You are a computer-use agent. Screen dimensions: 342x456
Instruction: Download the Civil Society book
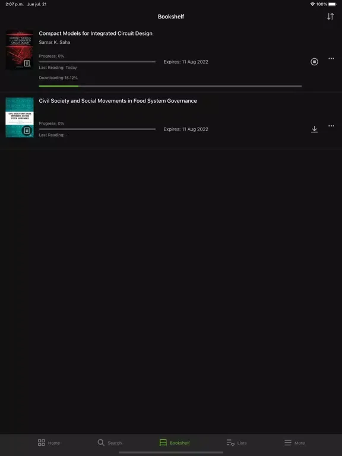[314, 129]
